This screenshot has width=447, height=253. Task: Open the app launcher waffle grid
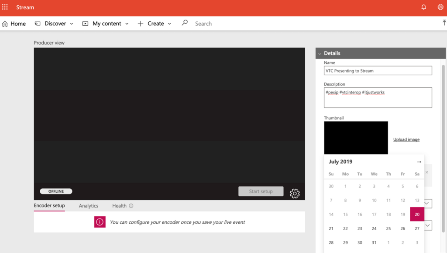pyautogui.click(x=5, y=7)
